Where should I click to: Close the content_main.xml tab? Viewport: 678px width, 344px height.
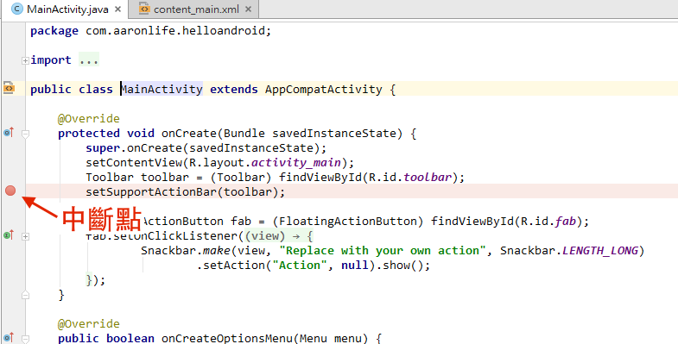[248, 9]
